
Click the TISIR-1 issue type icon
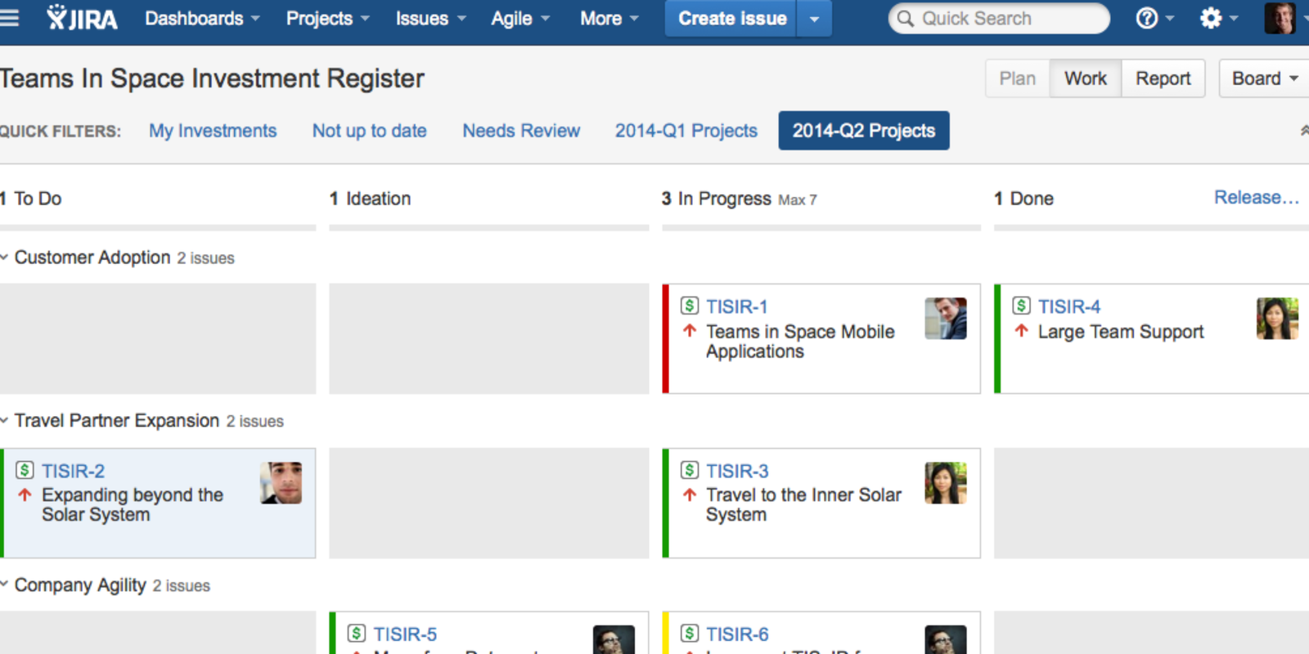click(x=690, y=306)
